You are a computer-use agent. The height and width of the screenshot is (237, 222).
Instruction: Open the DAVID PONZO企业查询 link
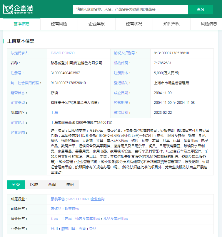click(x=86, y=199)
